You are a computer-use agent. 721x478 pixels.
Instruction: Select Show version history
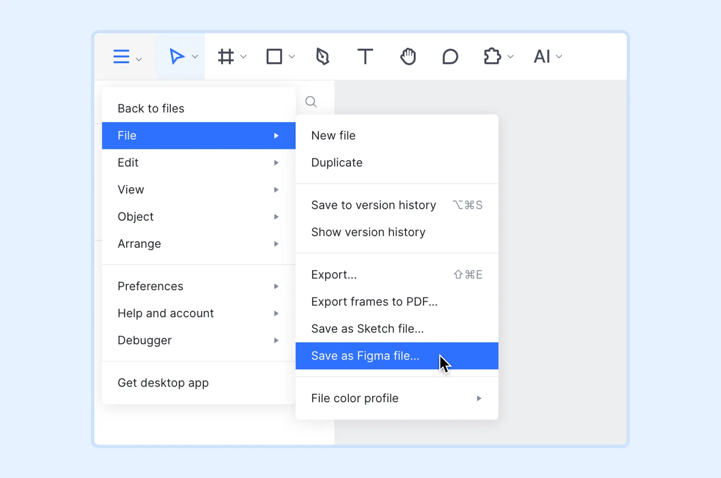pos(397,232)
